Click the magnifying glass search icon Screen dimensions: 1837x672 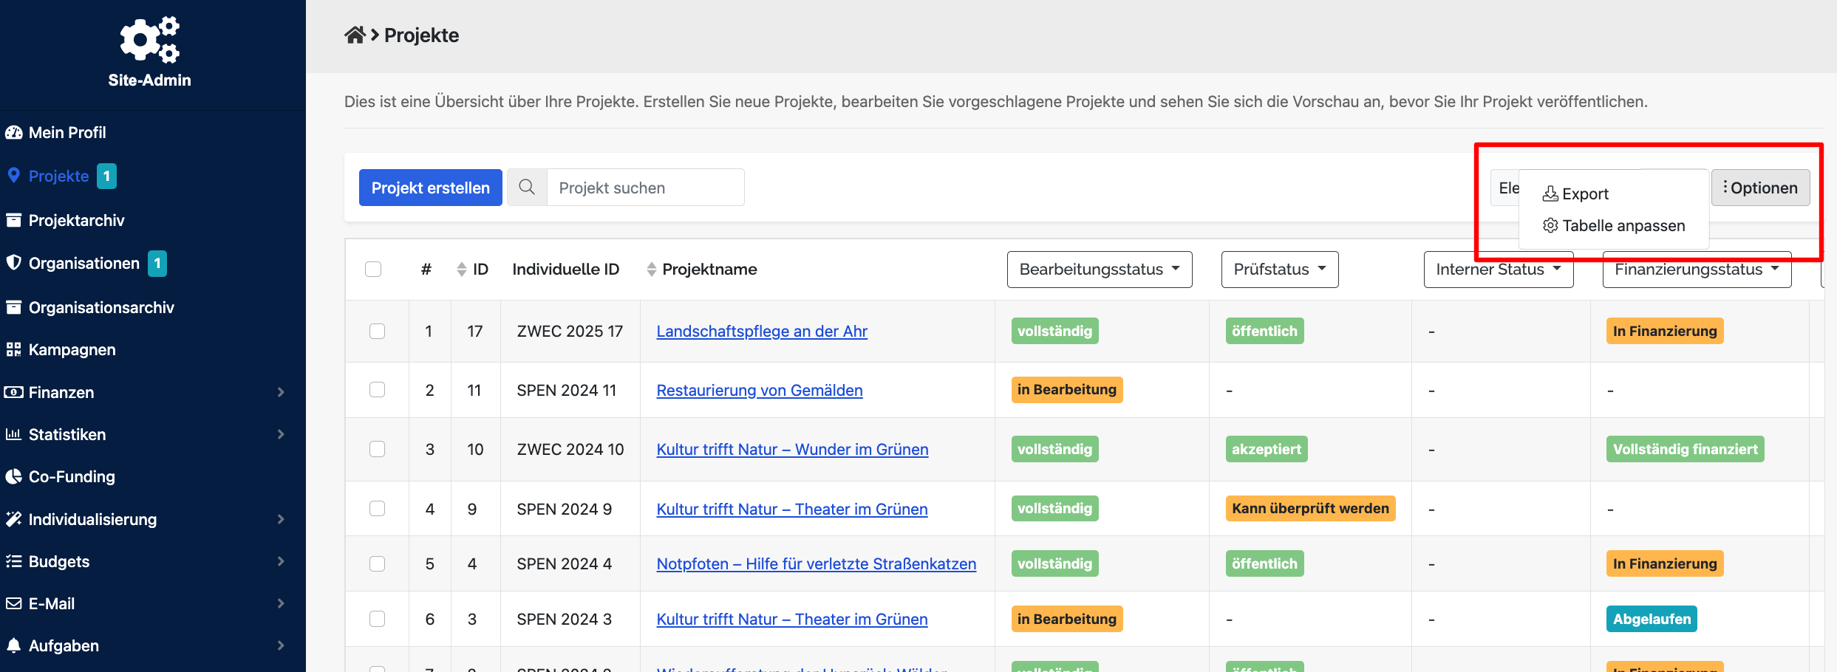pos(527,188)
